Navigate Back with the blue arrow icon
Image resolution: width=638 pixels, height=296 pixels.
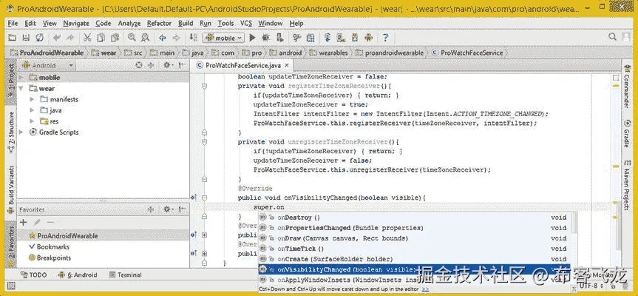click(x=163, y=38)
